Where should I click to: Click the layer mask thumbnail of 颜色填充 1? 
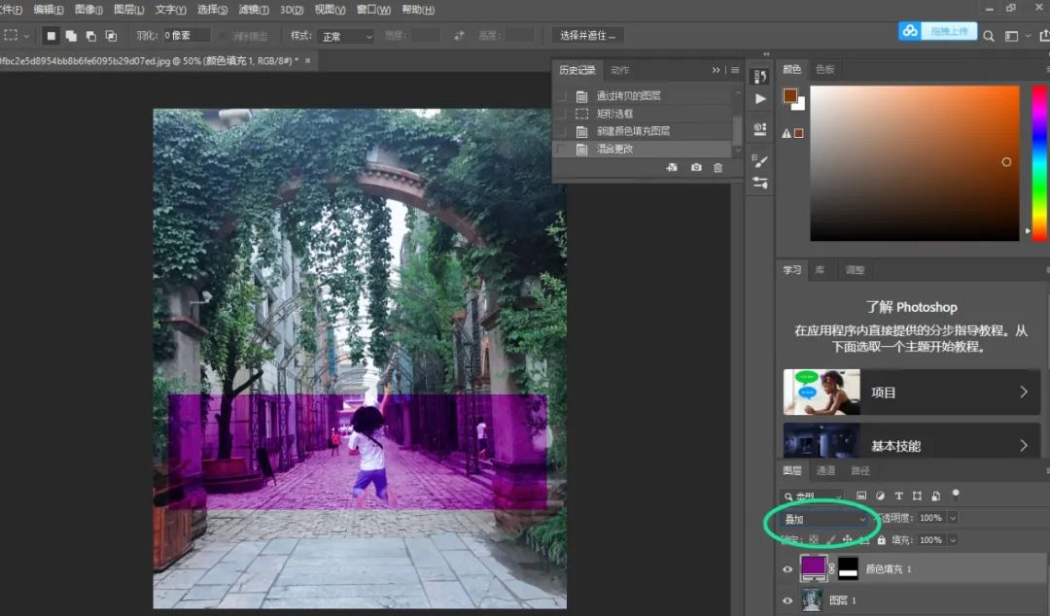click(848, 568)
